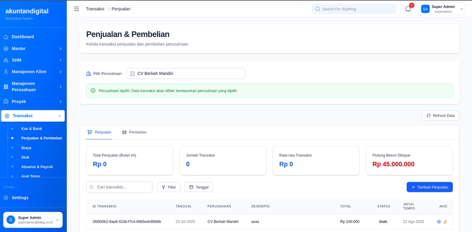Switch to the Pembelian tab
The height and width of the screenshot is (232, 472).
coord(134,132)
